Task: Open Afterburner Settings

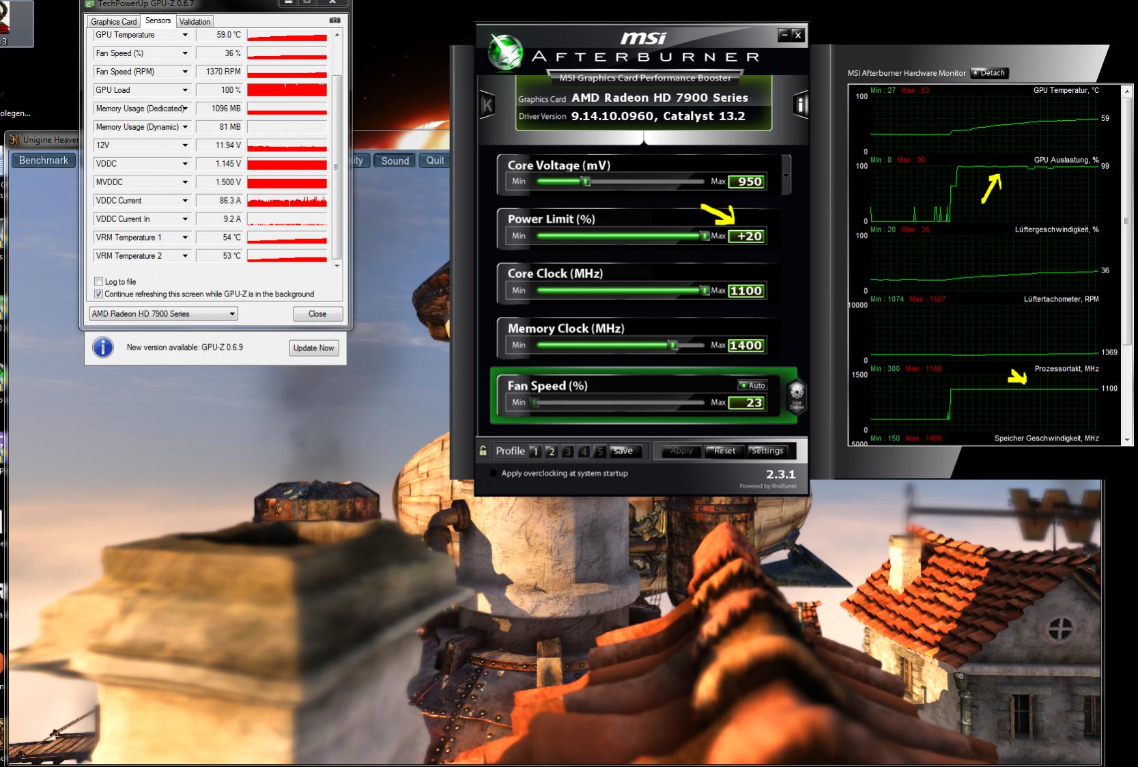Action: (x=767, y=451)
